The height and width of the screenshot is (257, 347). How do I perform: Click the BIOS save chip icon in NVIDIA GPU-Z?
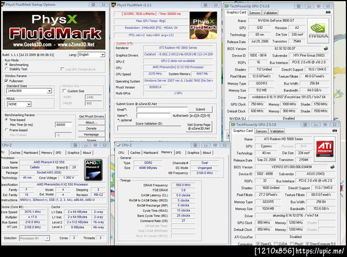coord(326,48)
